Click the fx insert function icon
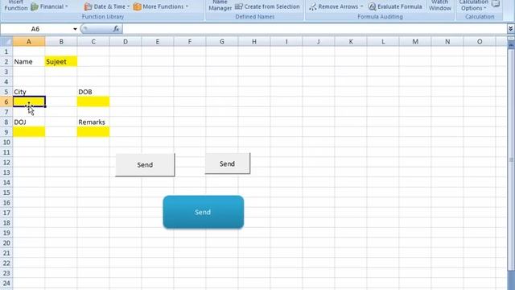 116,29
